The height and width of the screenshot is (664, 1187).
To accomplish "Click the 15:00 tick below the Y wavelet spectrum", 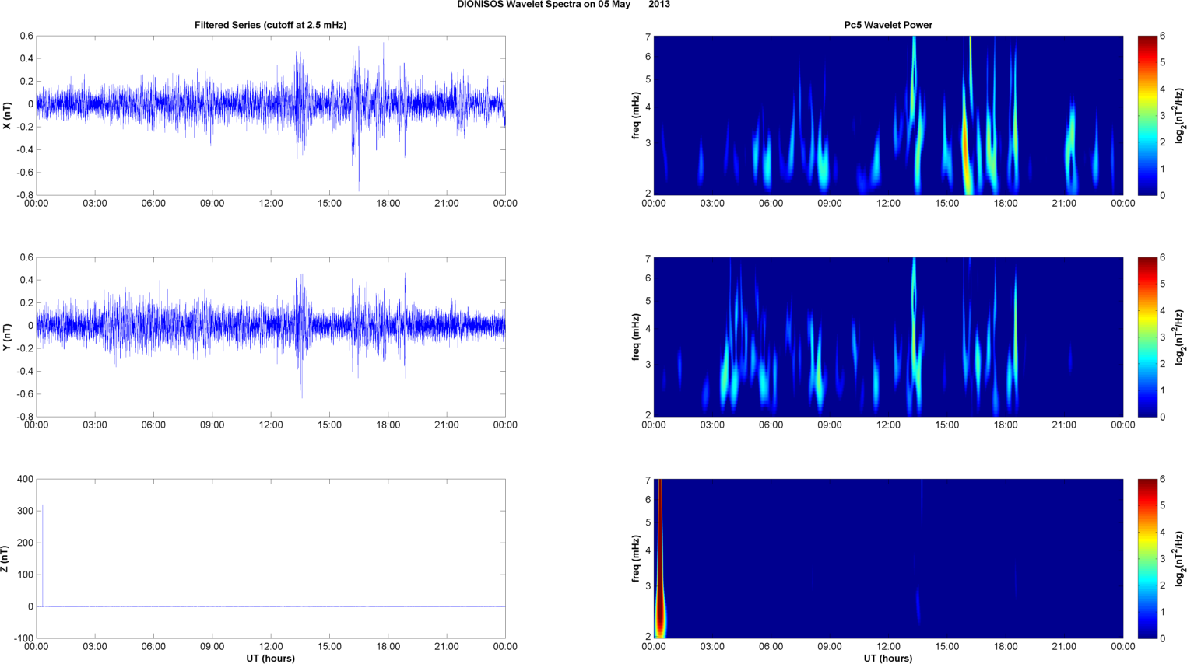I will tap(946, 425).
